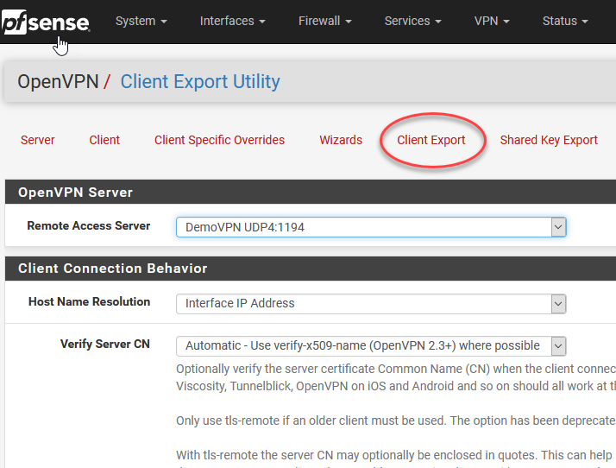Open the Verify Server CN dropdown
Screen dimensions: 616x468
point(371,345)
